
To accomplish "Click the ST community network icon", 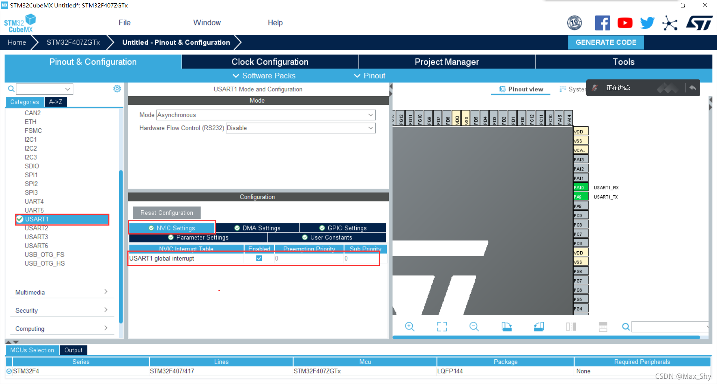I will pos(670,23).
